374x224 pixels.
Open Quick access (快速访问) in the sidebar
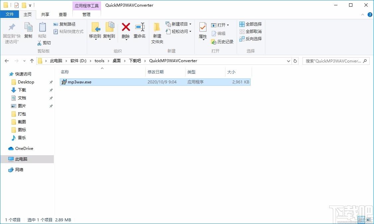23,74
